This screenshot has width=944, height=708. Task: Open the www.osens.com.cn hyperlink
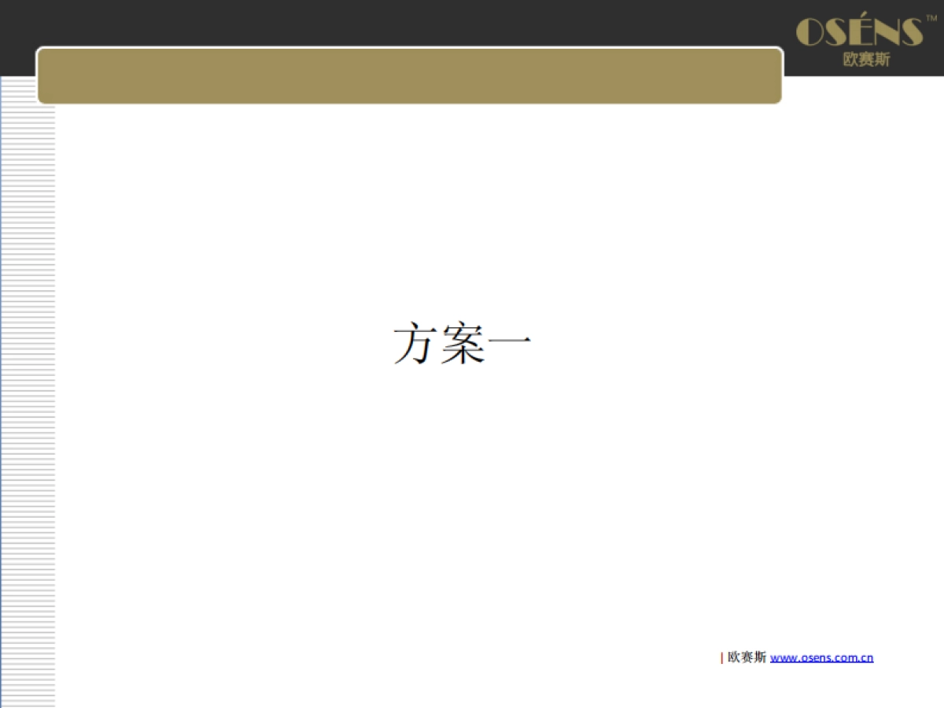point(821,657)
